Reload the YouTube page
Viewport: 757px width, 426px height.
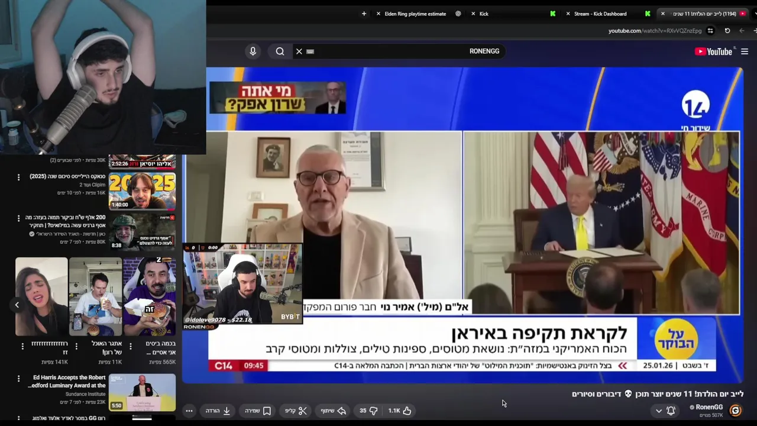coord(727,31)
